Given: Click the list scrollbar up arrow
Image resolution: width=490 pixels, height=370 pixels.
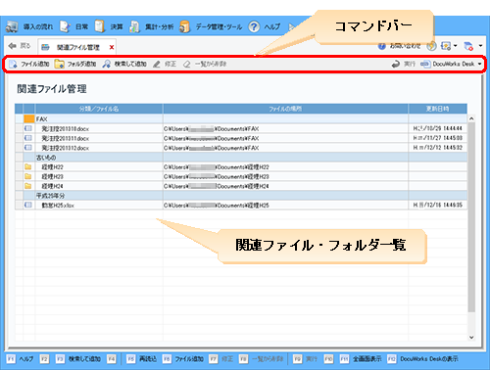Looking at the screenshot, I should (471, 118).
